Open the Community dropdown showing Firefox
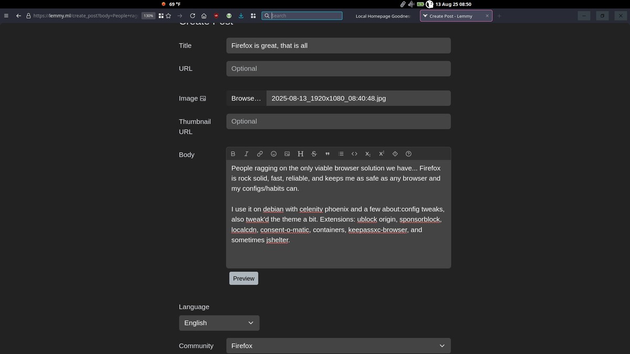Viewport: 630px width, 354px height. (x=338, y=346)
